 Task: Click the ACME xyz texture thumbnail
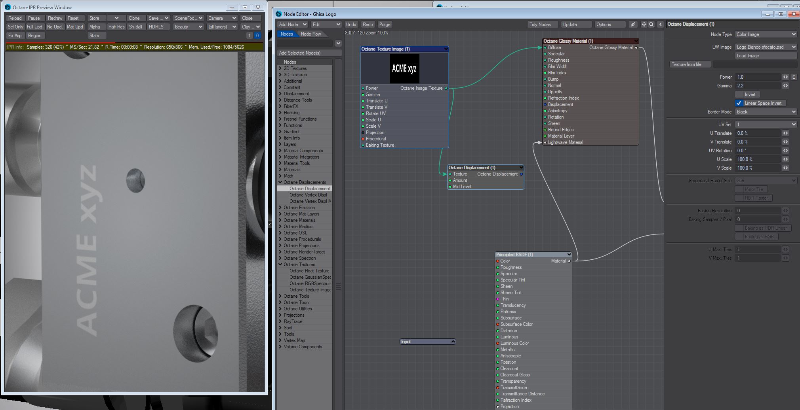(404, 69)
